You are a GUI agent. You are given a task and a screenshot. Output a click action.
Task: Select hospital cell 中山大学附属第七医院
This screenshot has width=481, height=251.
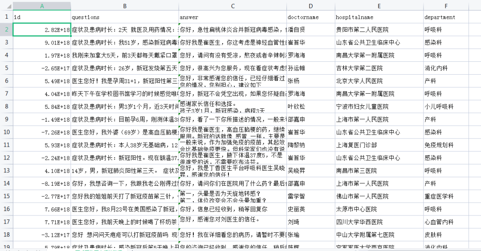pos(379,235)
